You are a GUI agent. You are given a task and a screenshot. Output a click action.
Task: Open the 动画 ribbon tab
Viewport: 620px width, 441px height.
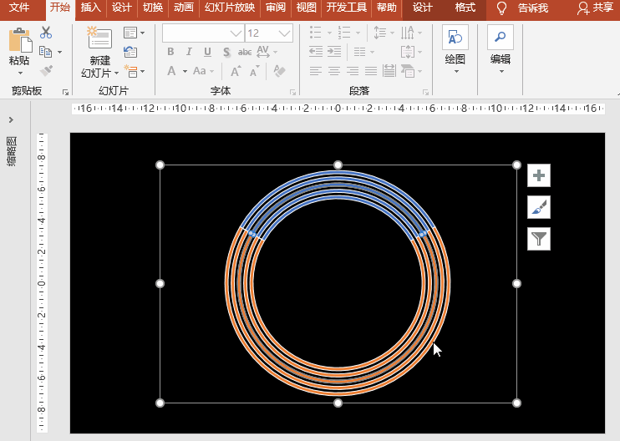[184, 8]
